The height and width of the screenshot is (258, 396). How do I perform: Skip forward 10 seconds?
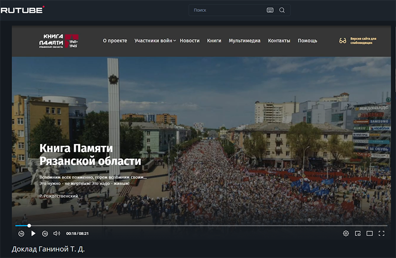click(x=45, y=233)
